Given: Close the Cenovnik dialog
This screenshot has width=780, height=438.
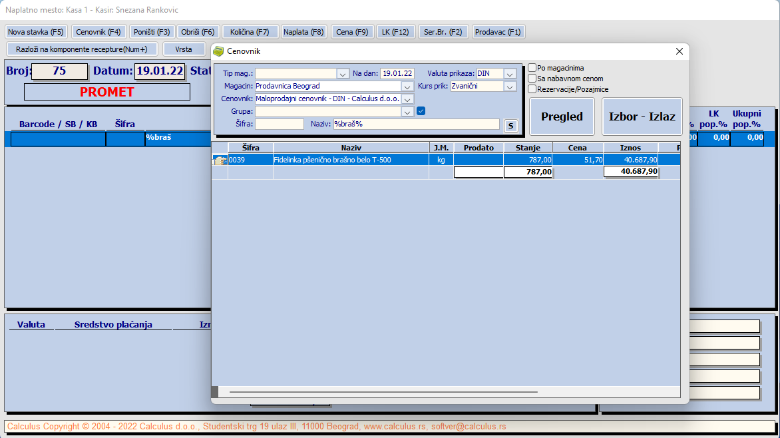Looking at the screenshot, I should click(679, 51).
